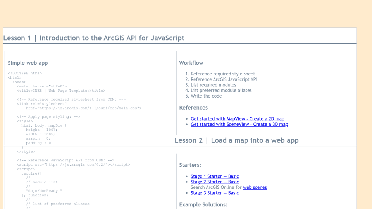
Task: Click the Starters section heading
Action: 190,165
